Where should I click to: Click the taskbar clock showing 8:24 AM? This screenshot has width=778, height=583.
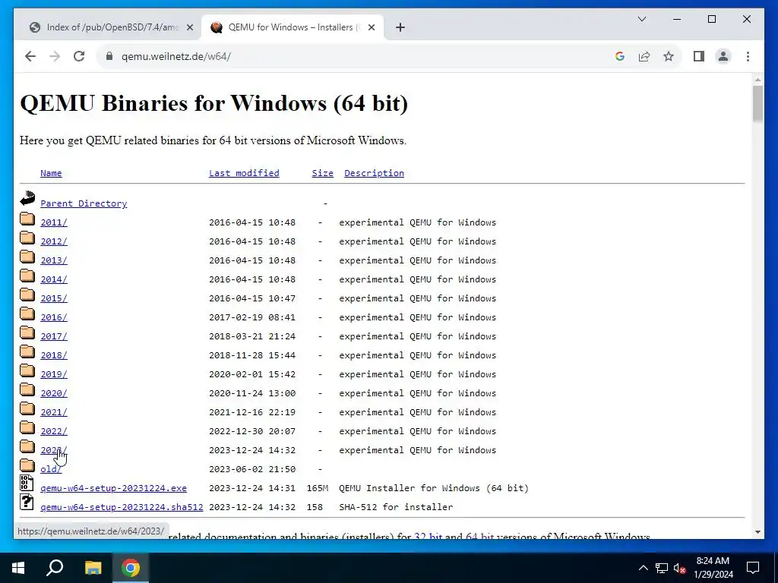coord(713,568)
